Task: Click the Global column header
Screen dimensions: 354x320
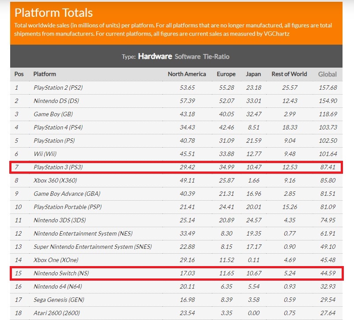Action: coord(328,74)
